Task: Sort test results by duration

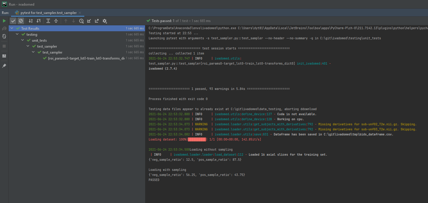Action: (38, 21)
